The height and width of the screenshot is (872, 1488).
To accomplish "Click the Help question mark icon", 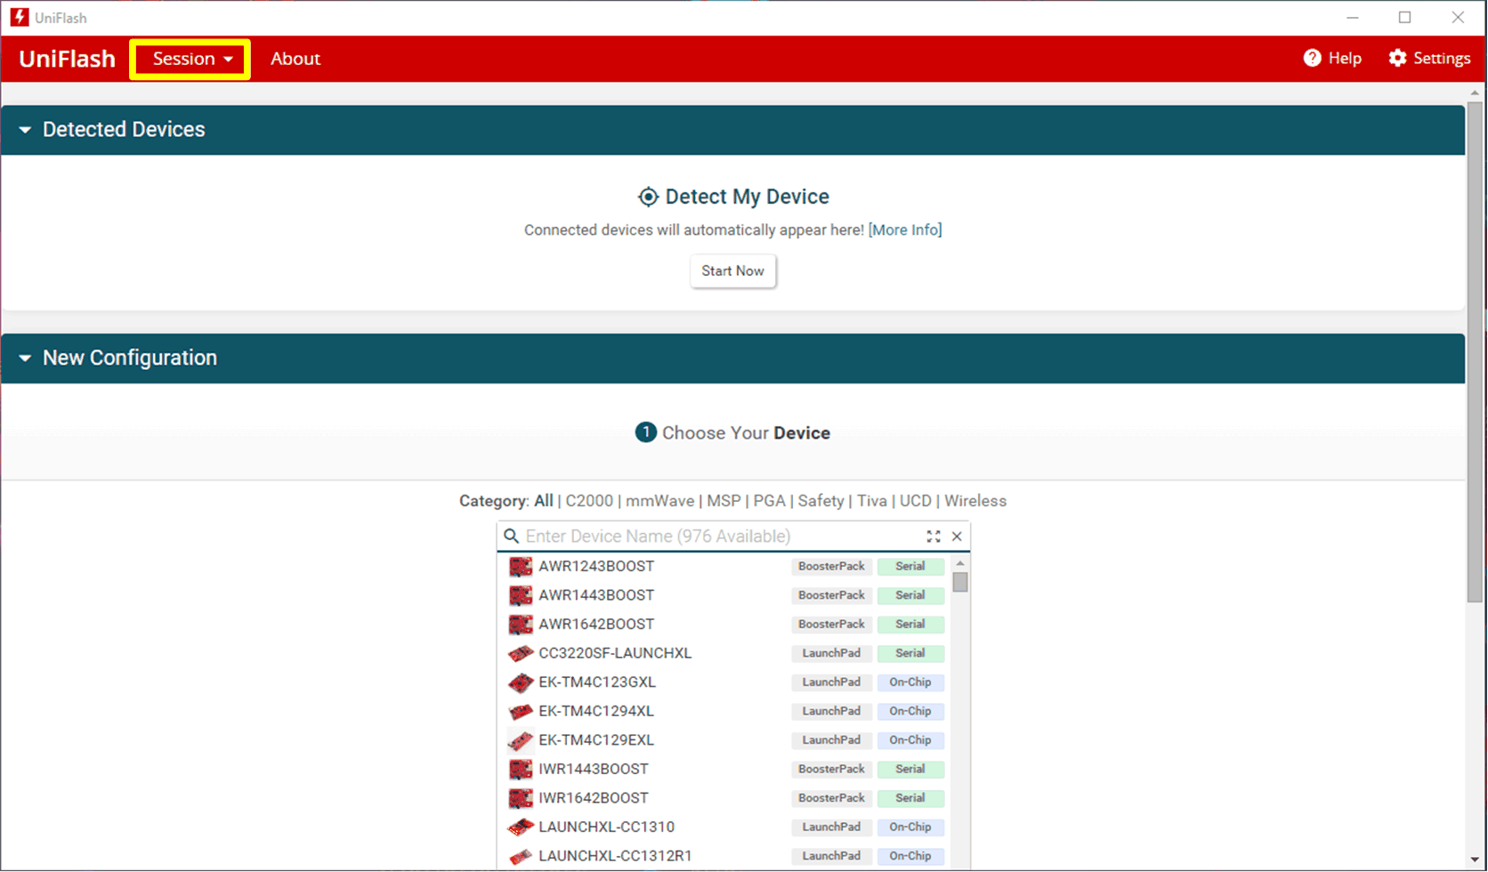I will coord(1312,58).
